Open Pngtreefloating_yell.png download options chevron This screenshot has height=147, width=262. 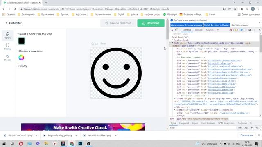click(76, 136)
